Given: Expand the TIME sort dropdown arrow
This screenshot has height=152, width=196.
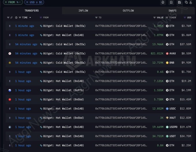Looking at the screenshot, I should pos(30,18).
